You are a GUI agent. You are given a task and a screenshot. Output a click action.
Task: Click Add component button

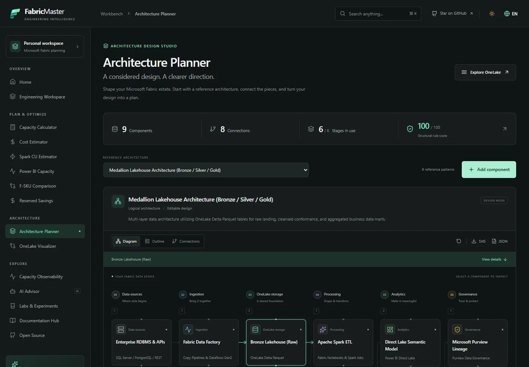pyautogui.click(x=489, y=170)
